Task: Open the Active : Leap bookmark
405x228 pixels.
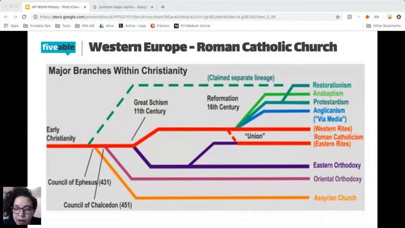Action: pyautogui.click(x=132, y=26)
